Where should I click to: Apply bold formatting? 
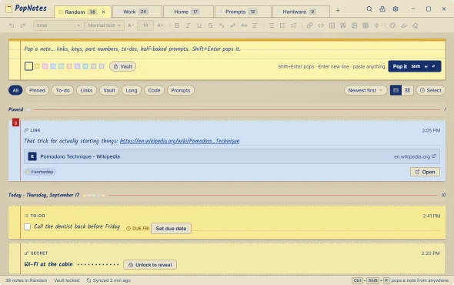tap(177, 25)
